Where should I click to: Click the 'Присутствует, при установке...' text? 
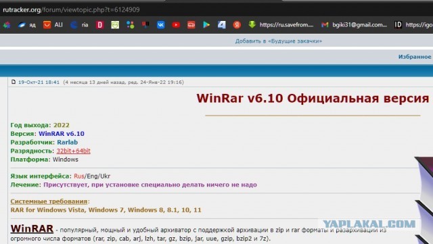click(x=150, y=185)
